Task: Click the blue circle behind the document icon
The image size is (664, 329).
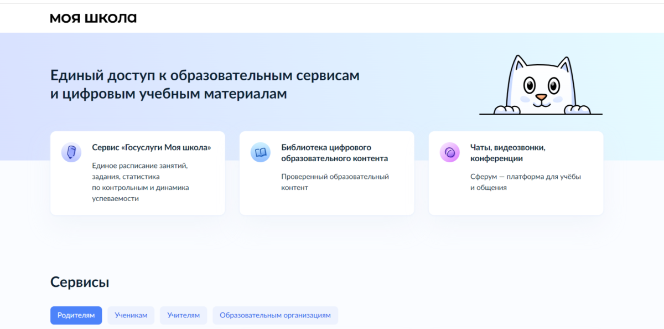Action: point(71,153)
